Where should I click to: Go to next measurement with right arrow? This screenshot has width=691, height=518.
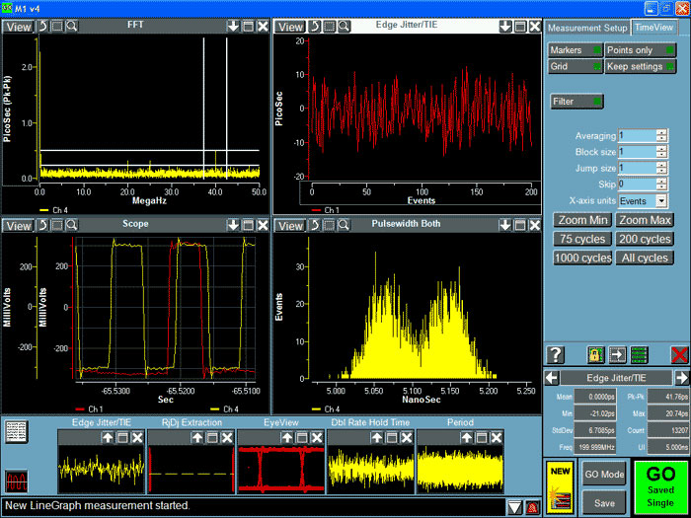click(x=681, y=378)
